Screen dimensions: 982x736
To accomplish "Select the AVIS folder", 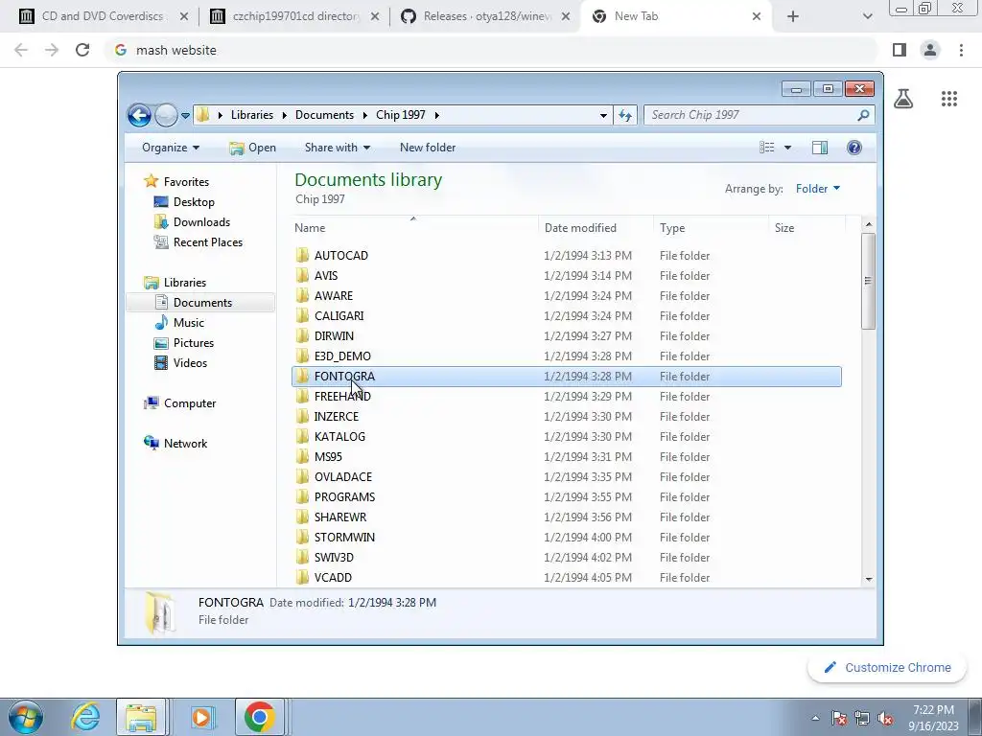I will coord(567,275).
